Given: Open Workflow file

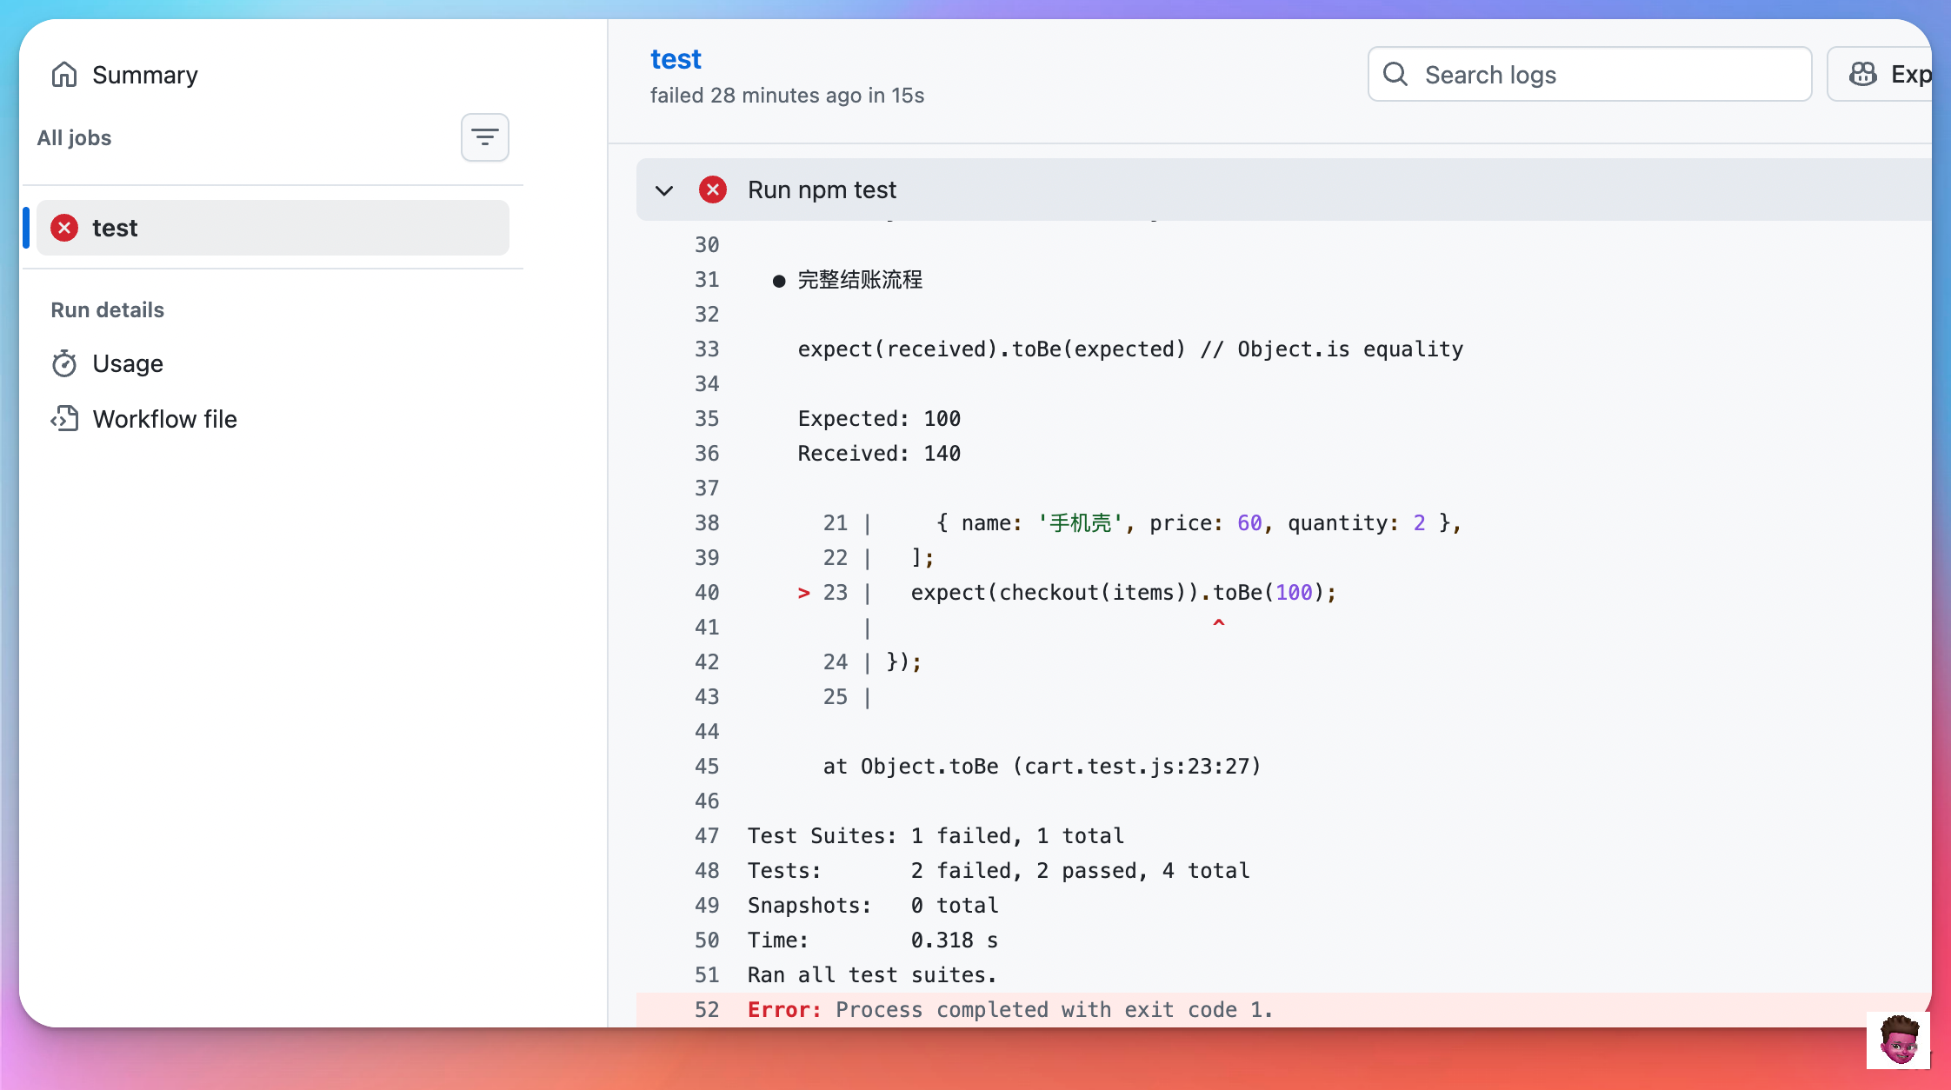Looking at the screenshot, I should point(165,419).
